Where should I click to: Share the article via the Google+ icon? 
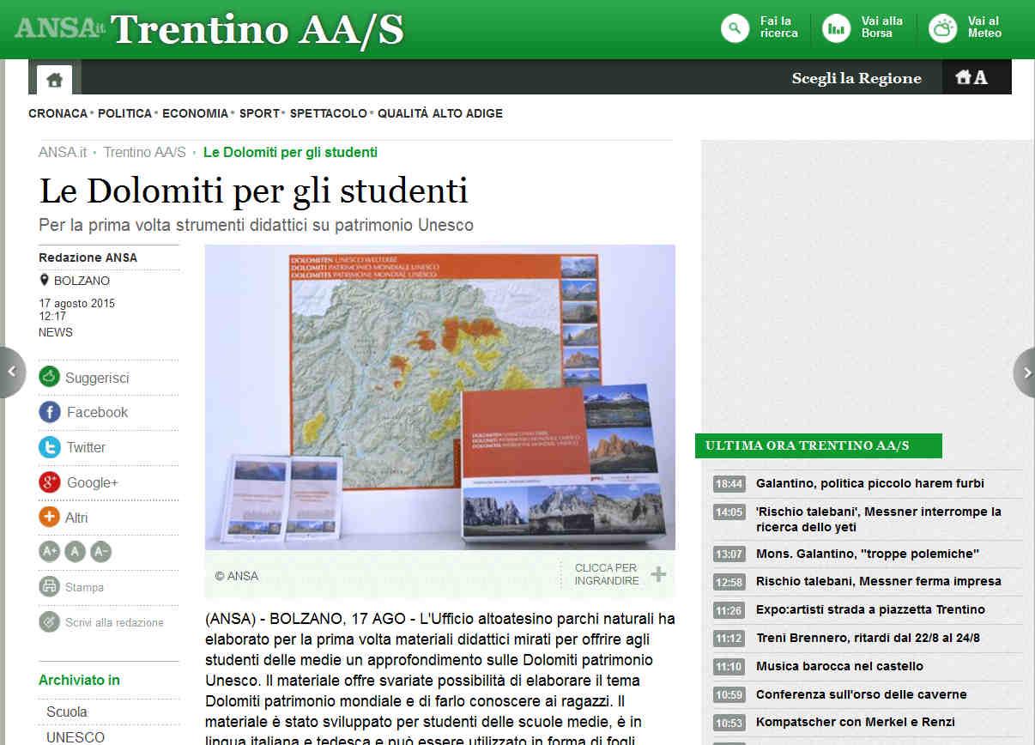click(x=50, y=482)
